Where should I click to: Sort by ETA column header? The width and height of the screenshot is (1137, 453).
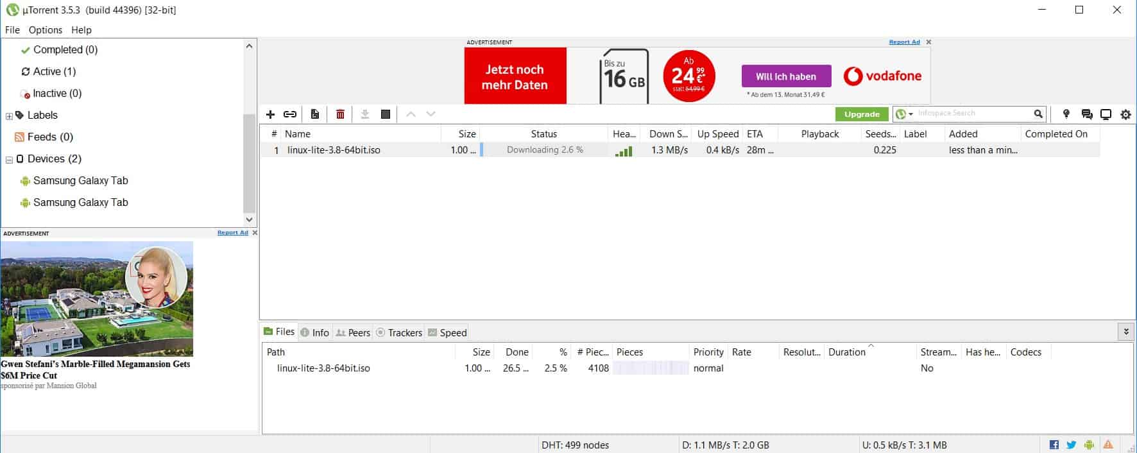tap(760, 133)
